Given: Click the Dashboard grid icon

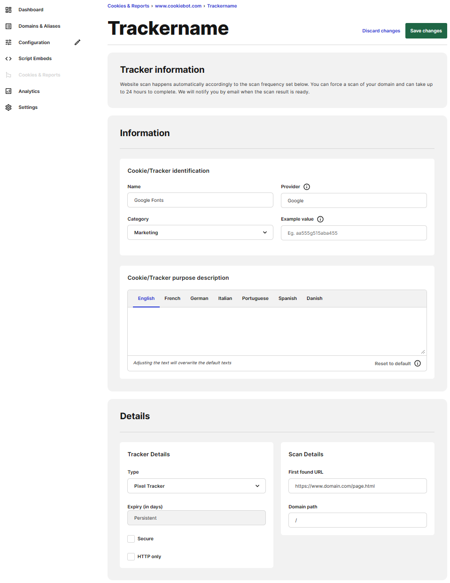Looking at the screenshot, I should 8,10.
